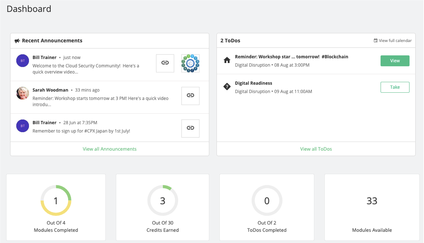Click Bill Trainer's BT avatar on the welcome announcement

point(23,61)
